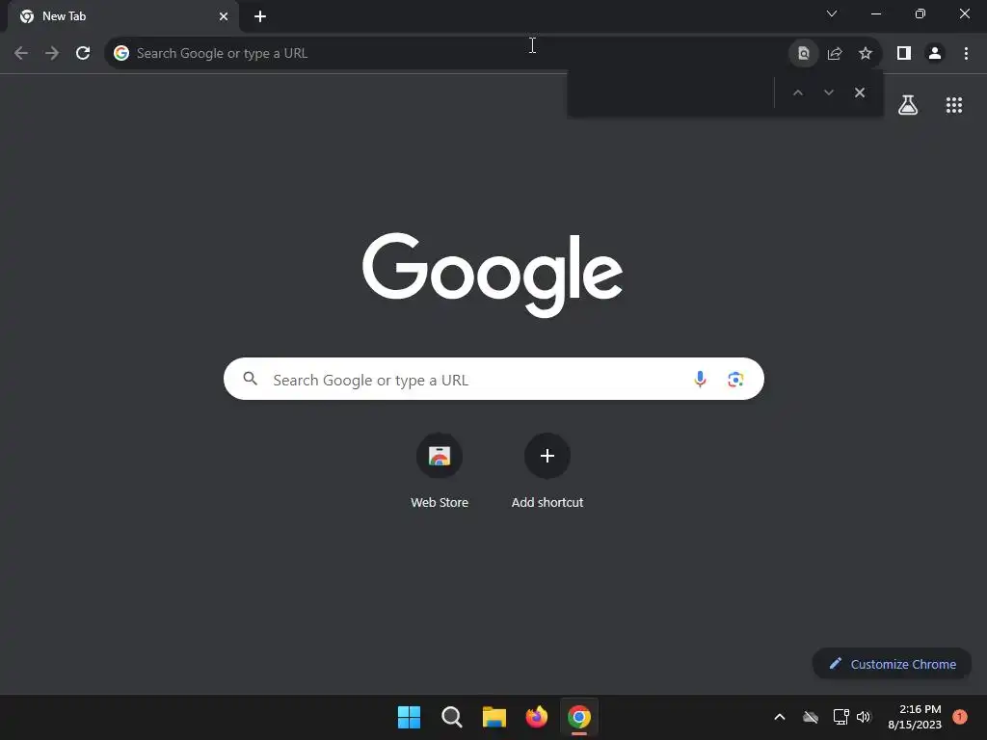This screenshot has height=740, width=987.
Task: Jump to previous find result
Action: coord(797,92)
